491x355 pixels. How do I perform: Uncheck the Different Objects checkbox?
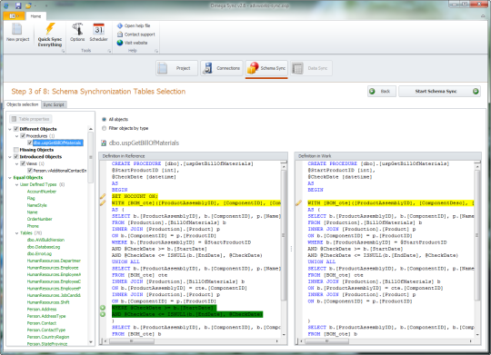[16, 129]
